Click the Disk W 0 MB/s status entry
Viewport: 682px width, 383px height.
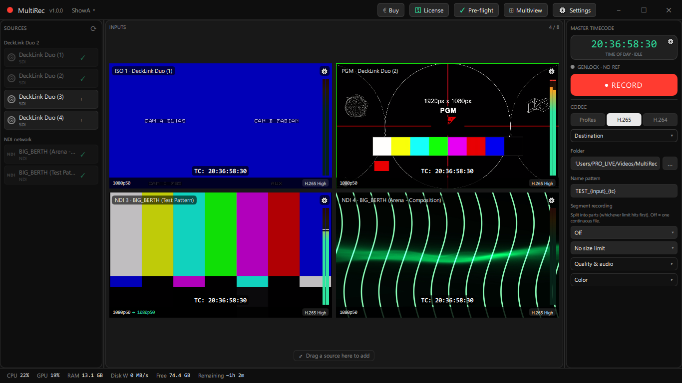[x=129, y=376]
